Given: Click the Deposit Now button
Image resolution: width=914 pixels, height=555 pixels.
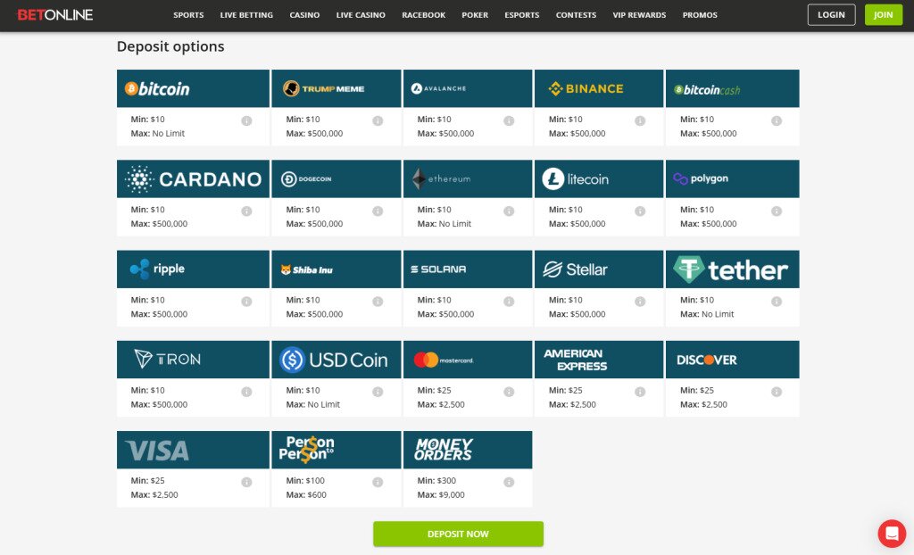Looking at the screenshot, I should (x=458, y=534).
